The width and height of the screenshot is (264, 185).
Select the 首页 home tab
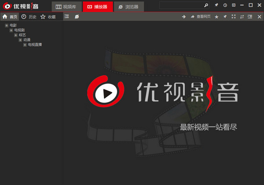[10, 17]
